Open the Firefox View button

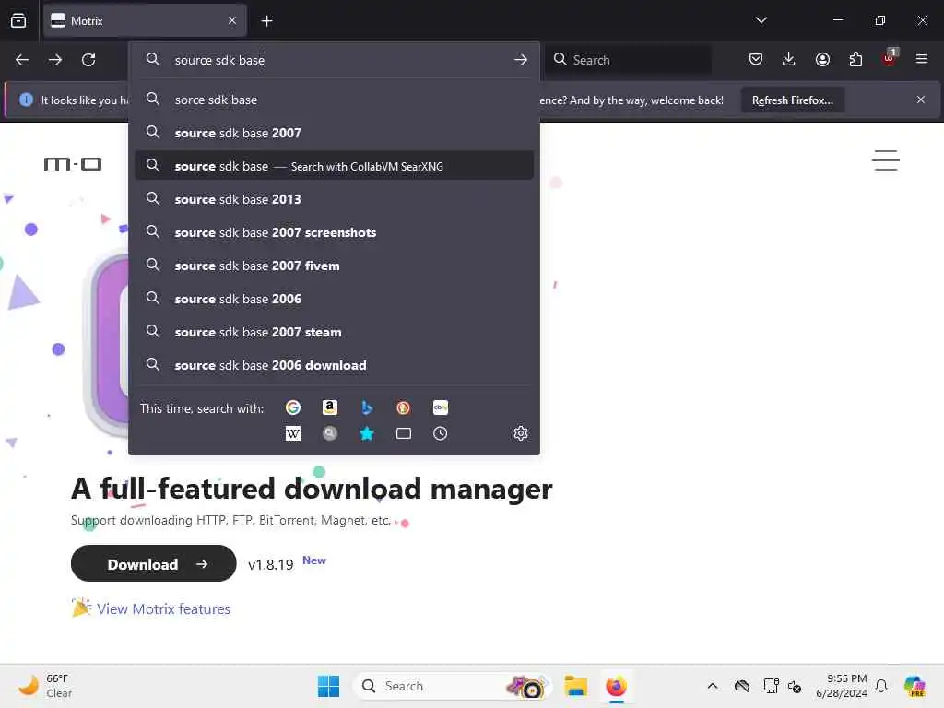(x=18, y=20)
